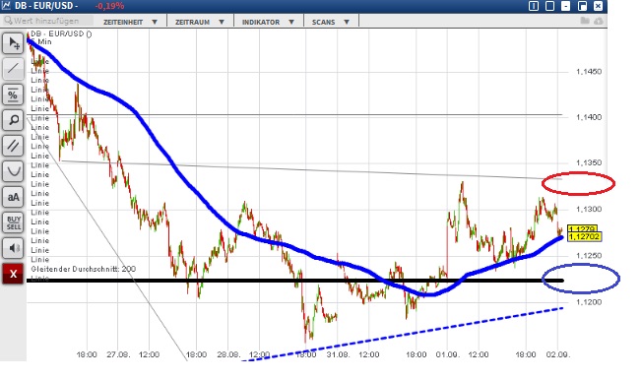Screen dimensions: 642x380
Task: Click the DB - EUR/USD chart legend label
Action: (61, 33)
